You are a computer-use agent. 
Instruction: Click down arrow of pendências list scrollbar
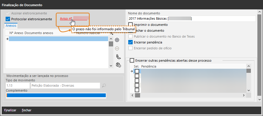click(x=249, y=90)
